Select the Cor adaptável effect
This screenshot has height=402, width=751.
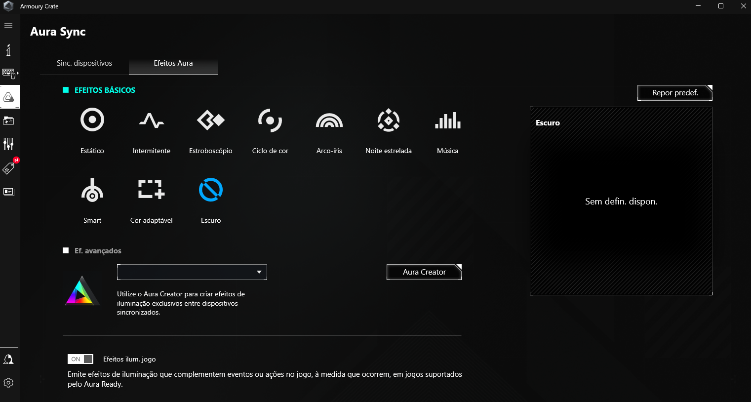pos(152,190)
